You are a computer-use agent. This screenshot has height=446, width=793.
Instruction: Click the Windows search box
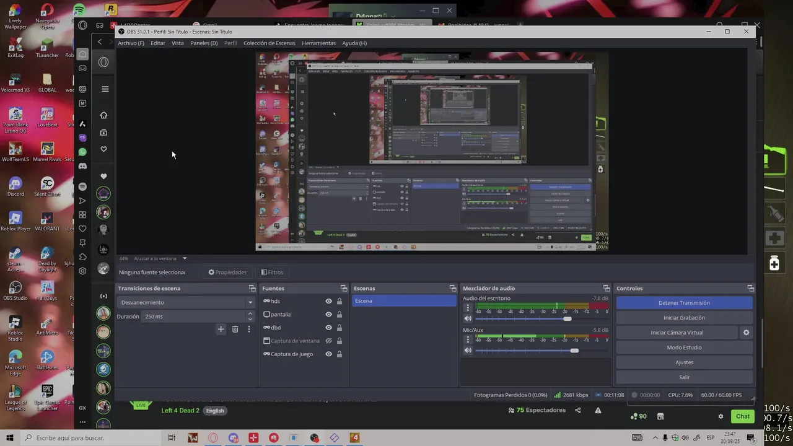[x=90, y=438]
